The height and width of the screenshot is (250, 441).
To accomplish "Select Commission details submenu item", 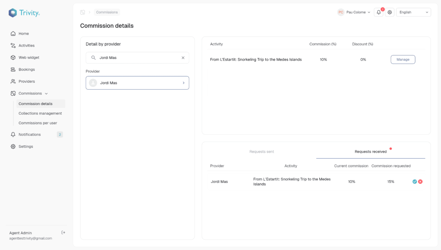I will pyautogui.click(x=40, y=103).
